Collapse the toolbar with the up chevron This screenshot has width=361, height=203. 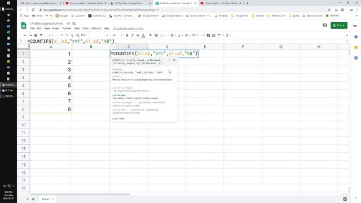347,35
